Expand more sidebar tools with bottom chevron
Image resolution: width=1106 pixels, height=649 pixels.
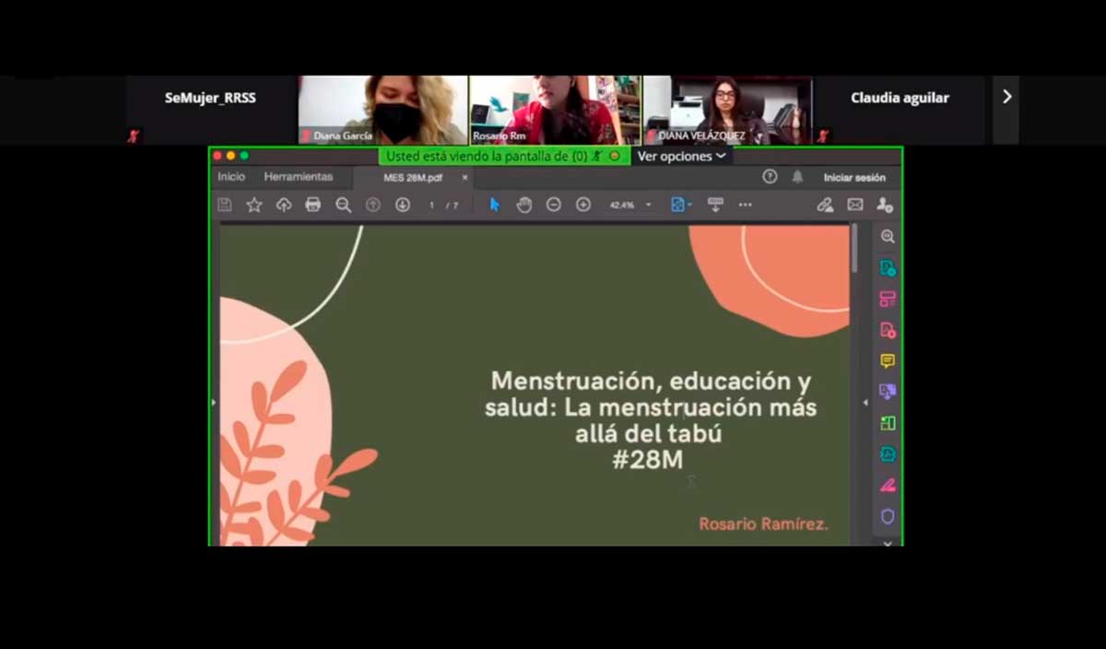coord(888,542)
